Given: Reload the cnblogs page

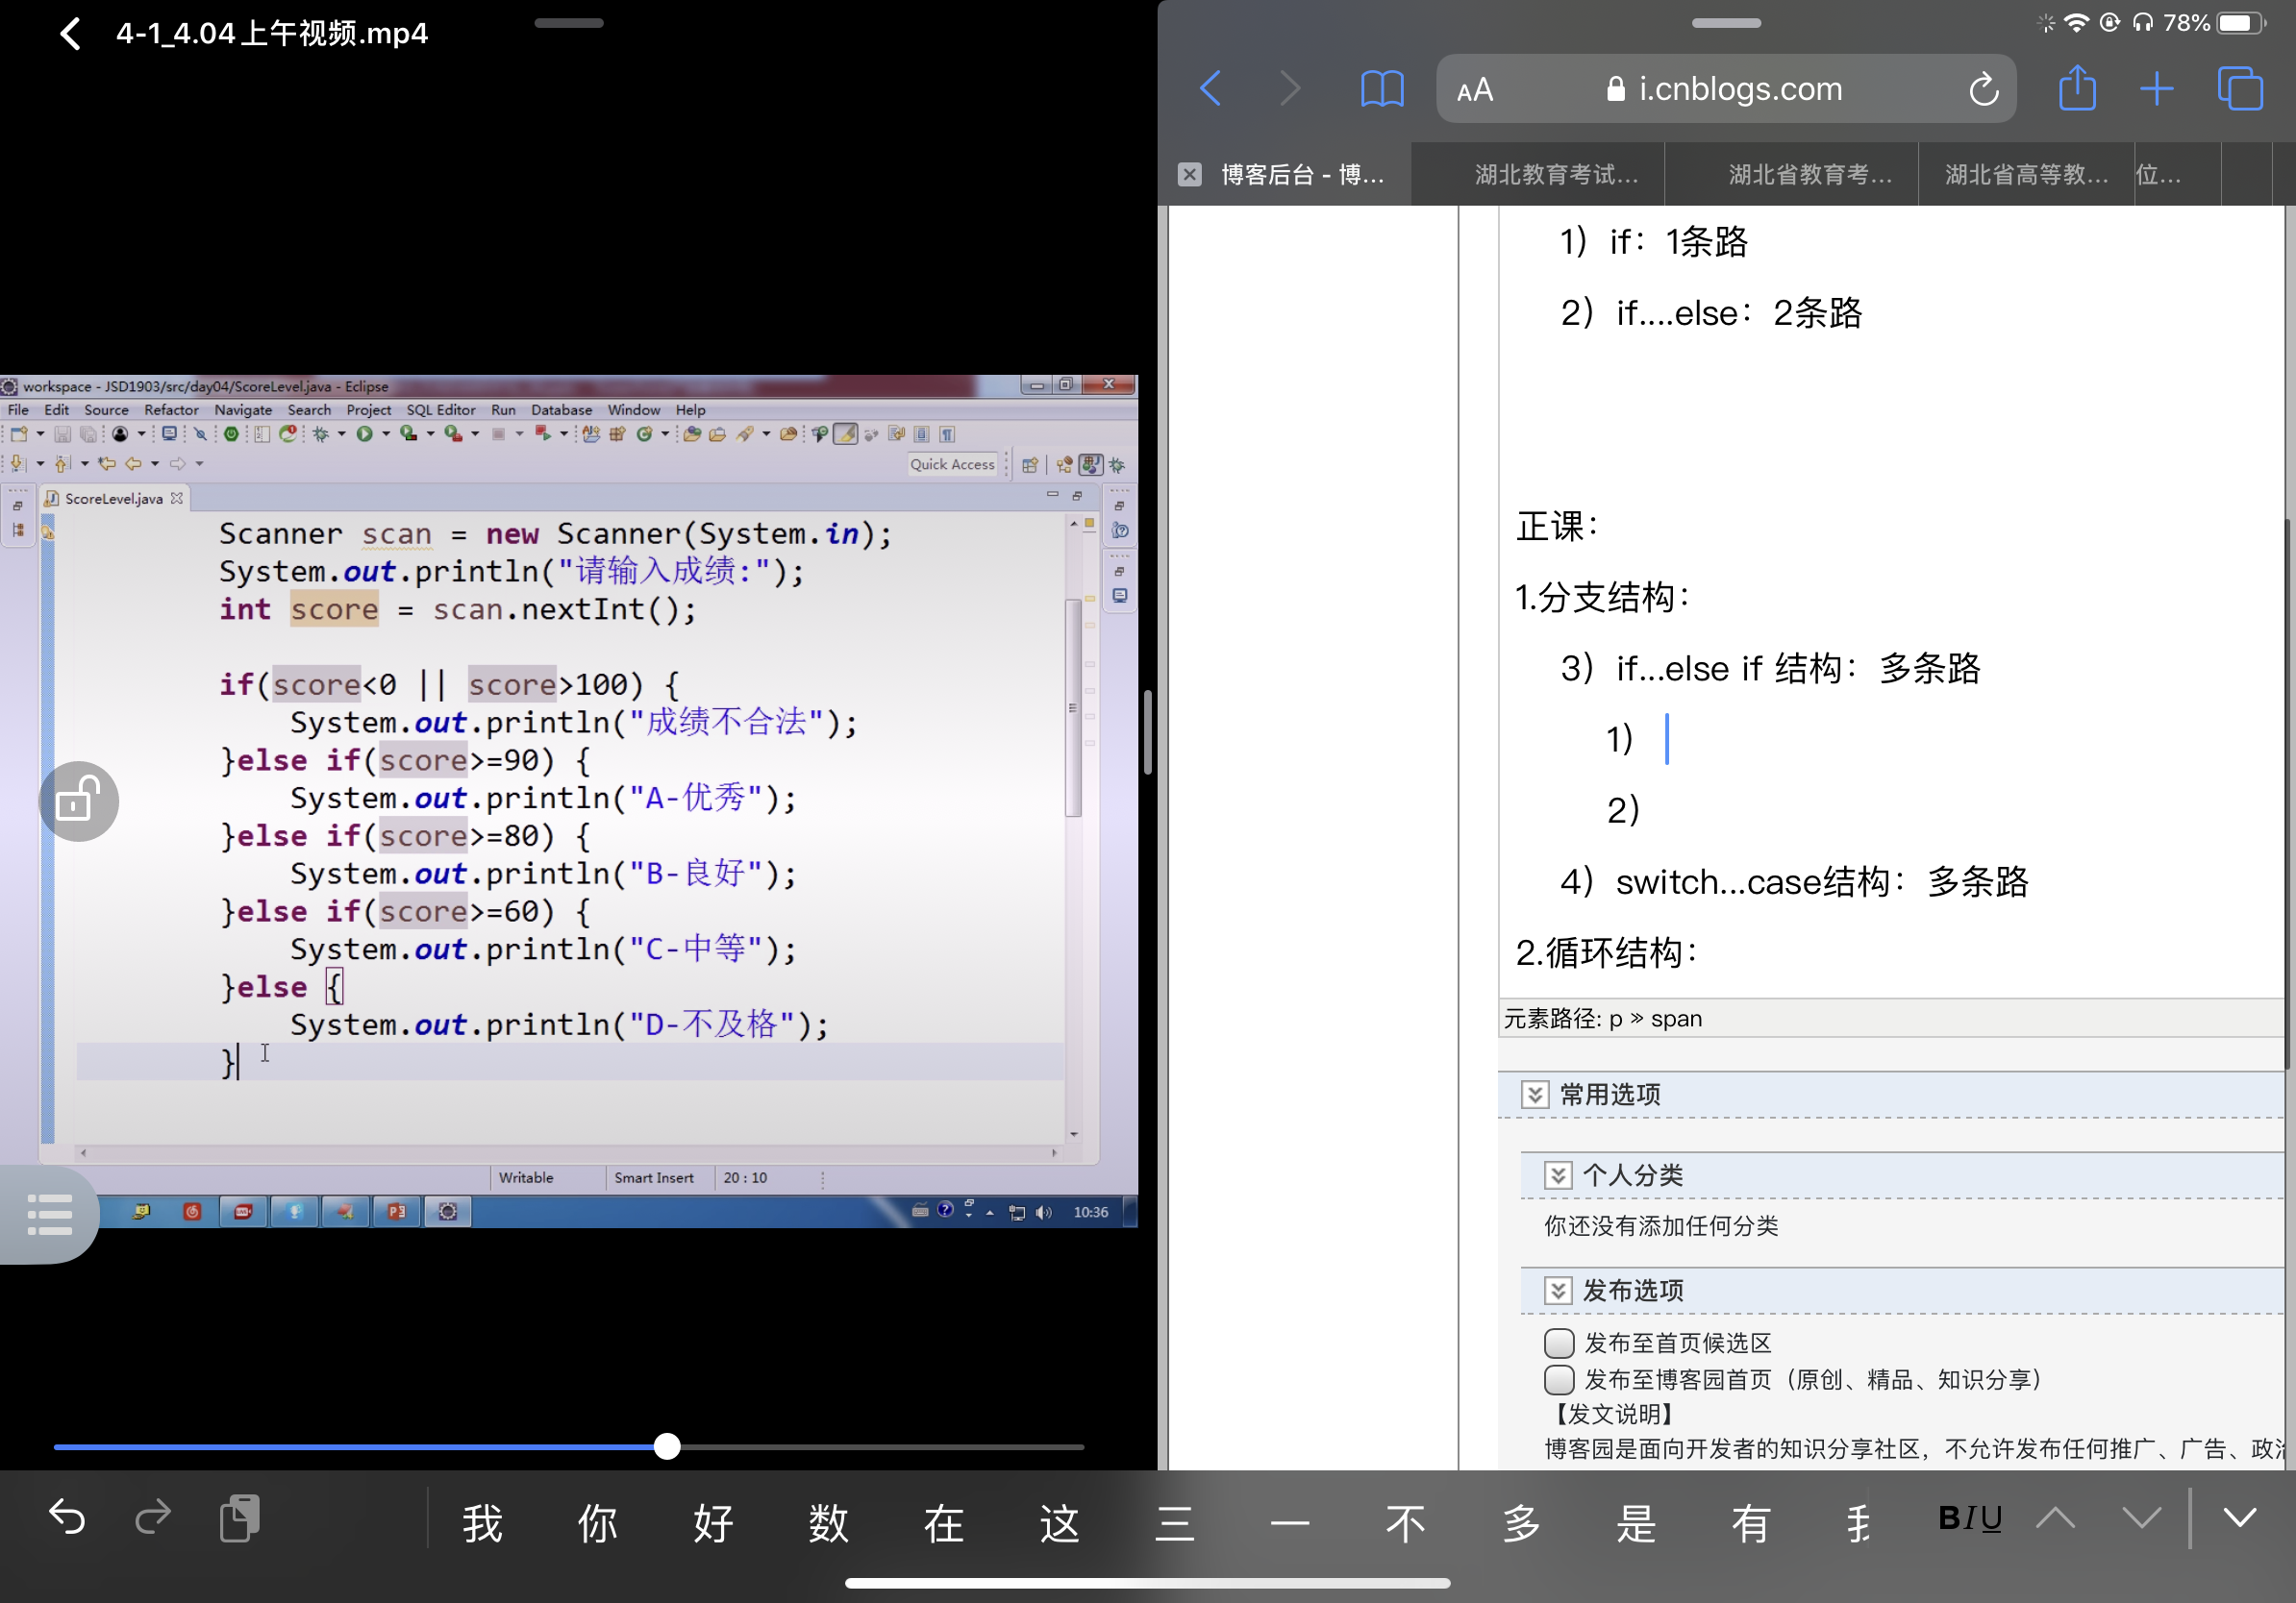Looking at the screenshot, I should [1983, 90].
